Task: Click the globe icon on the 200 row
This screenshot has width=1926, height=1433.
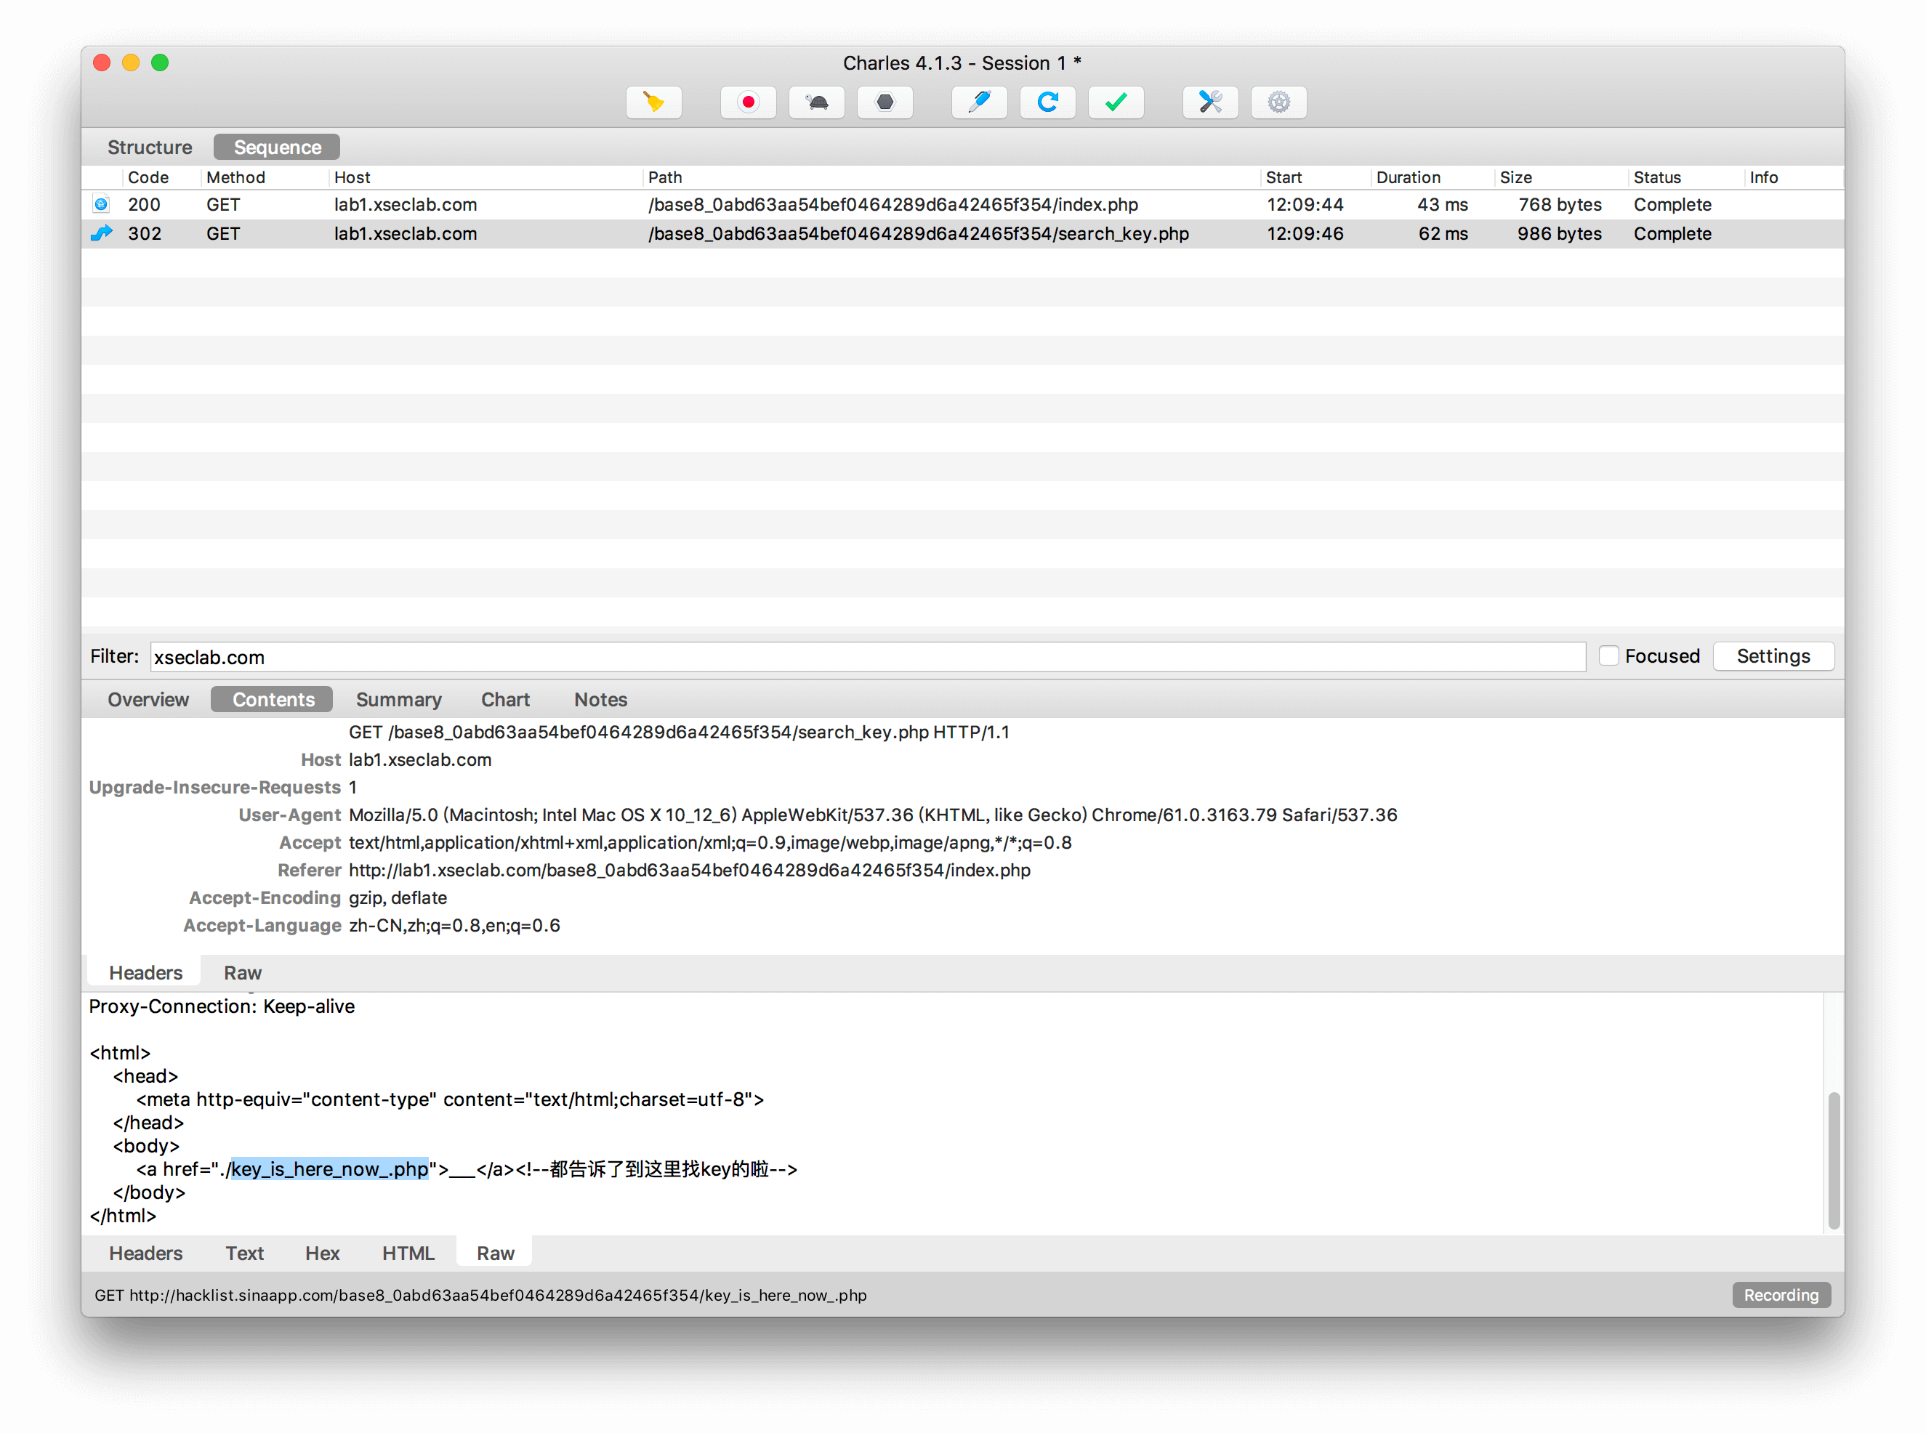Action: pyautogui.click(x=102, y=205)
